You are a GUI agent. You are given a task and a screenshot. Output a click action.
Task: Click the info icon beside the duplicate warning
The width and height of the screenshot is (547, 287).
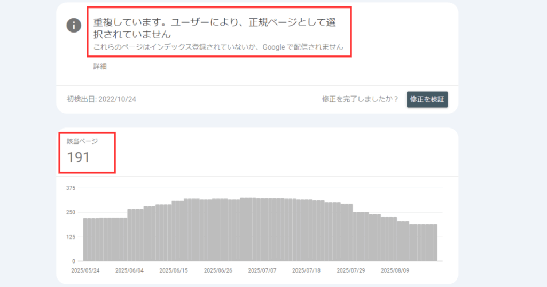click(74, 26)
